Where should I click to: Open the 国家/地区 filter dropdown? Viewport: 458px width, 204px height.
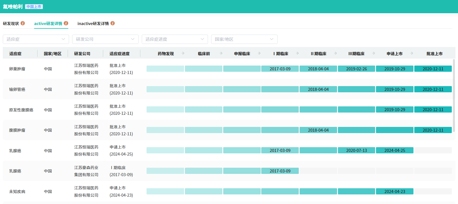[x=244, y=39]
